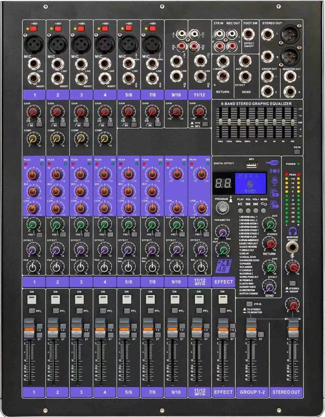Click the channel 2 PAN knob
The width and height of the screenshot is (325, 417).
coord(57,267)
